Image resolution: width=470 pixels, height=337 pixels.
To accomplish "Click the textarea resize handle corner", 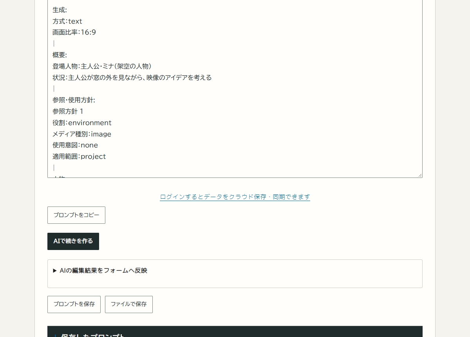I will tap(420, 175).
